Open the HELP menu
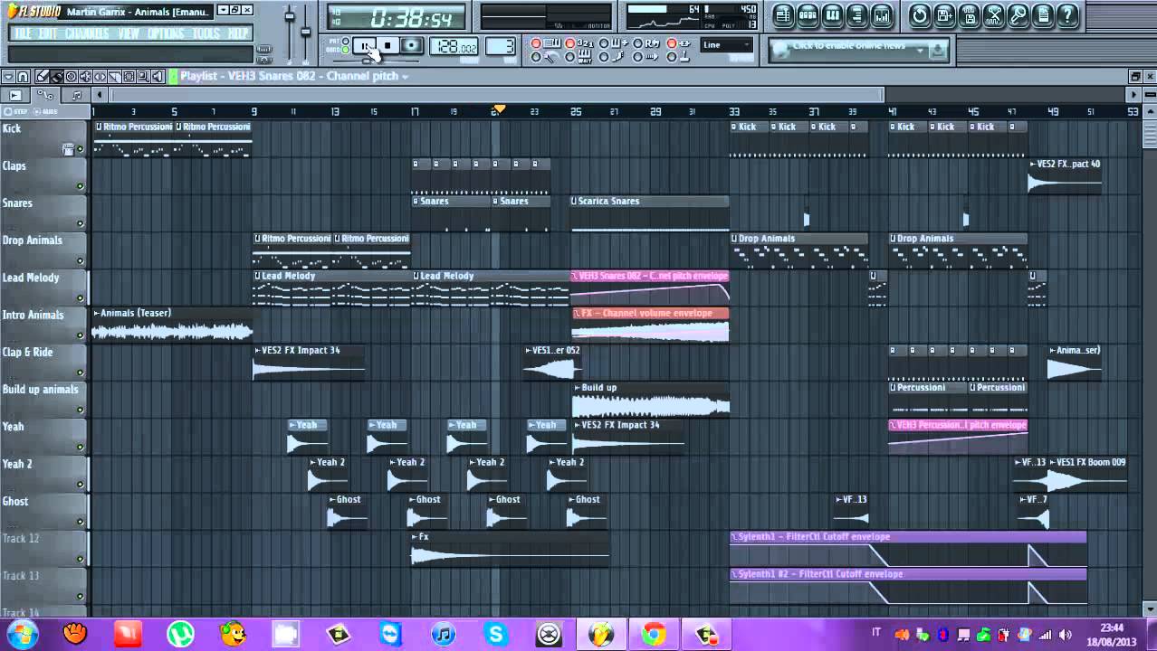The width and height of the screenshot is (1157, 651). pos(238,33)
